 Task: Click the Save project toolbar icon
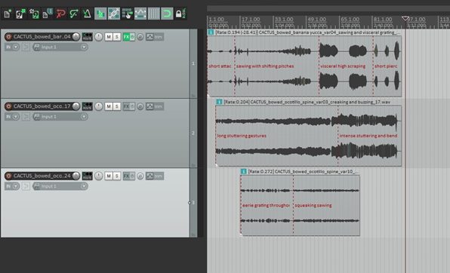tap(34, 14)
